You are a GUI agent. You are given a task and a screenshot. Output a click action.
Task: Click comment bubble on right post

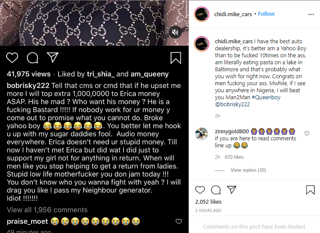[x=216, y=190]
